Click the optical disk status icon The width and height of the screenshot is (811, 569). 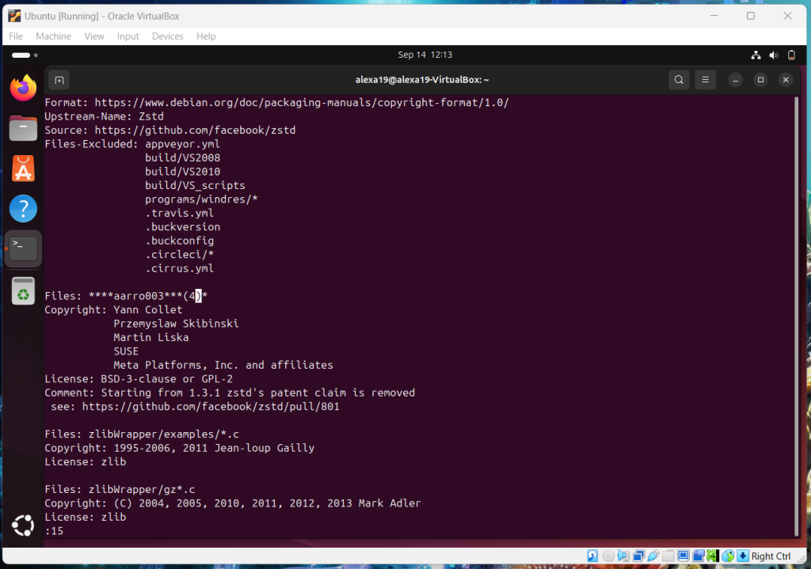click(x=607, y=556)
